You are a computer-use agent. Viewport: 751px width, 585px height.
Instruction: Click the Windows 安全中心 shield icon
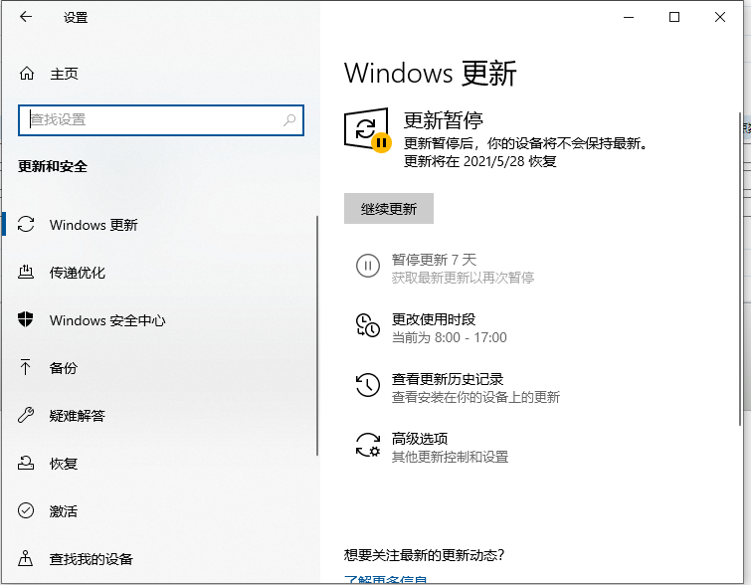click(x=27, y=320)
